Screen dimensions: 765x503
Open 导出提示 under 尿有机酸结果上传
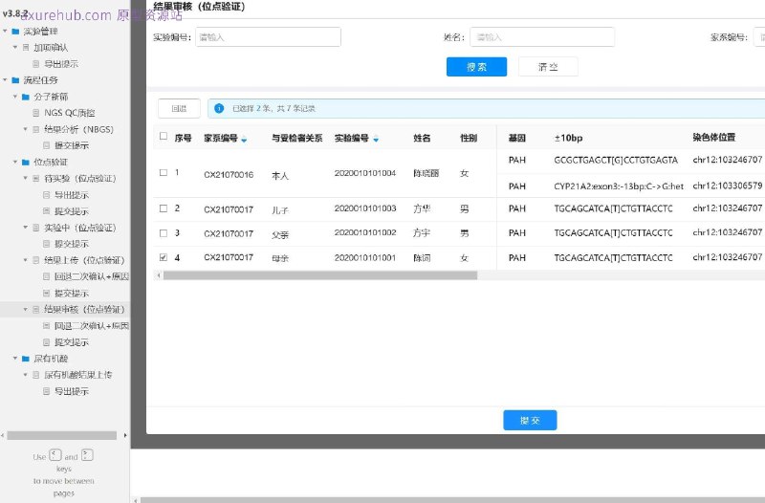tap(71, 391)
